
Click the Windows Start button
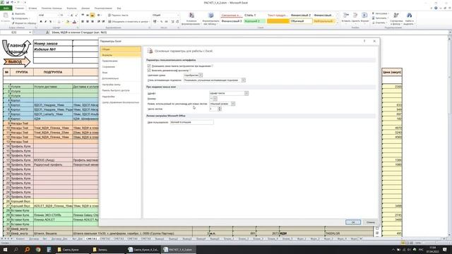[x=5, y=249]
